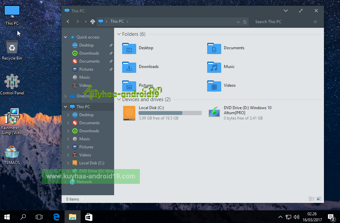Open the Control Panel desktop icon
This screenshot has width=340, height=223.
(x=12, y=85)
